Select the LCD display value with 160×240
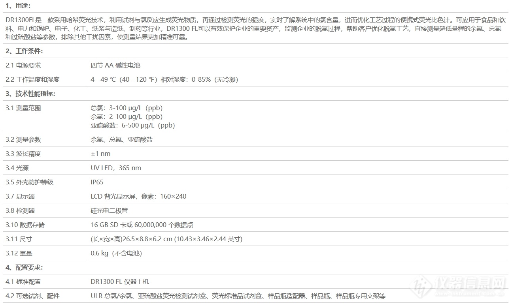 [138, 196]
